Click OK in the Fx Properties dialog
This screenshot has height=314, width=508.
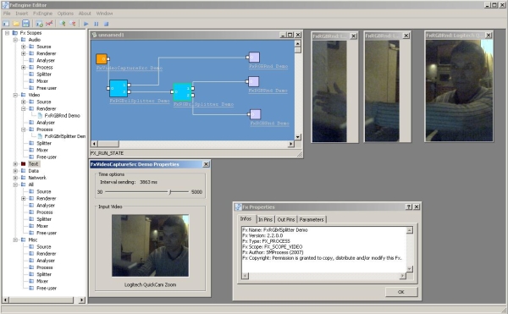coord(401,292)
